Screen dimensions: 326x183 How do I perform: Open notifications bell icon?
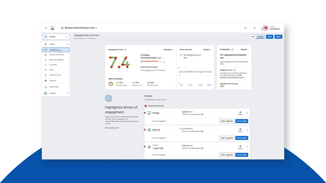(254, 28)
